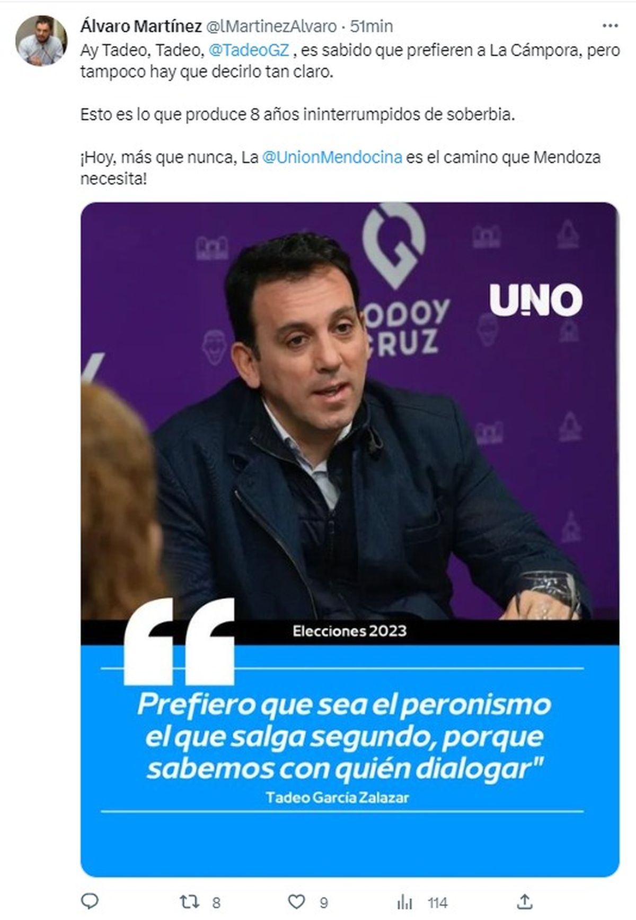
Task: Like the tweet with the heart icon
Action: tap(296, 901)
